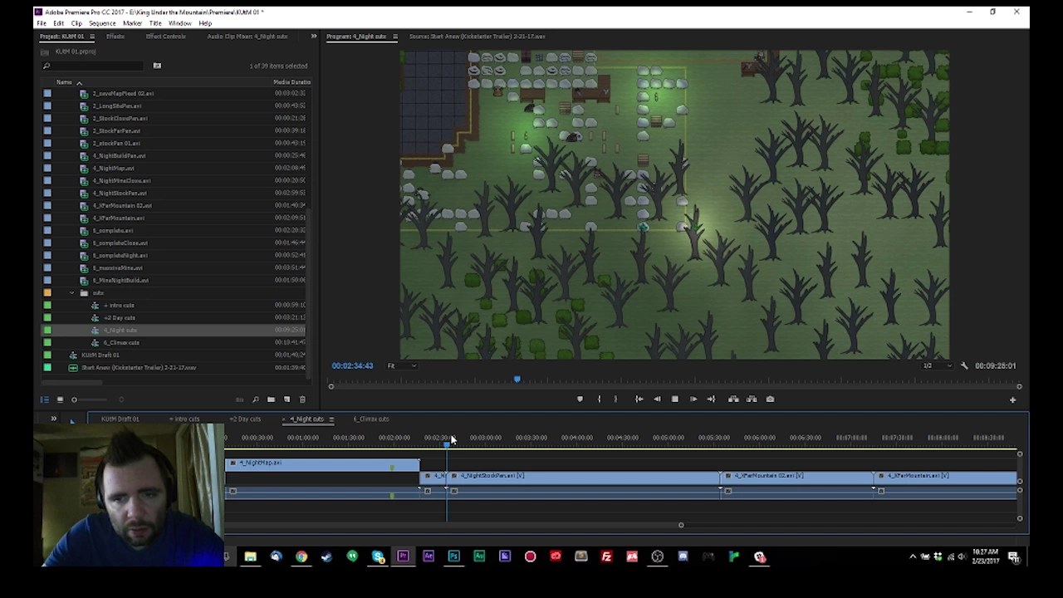Open the KUtM Draft 01 timeline tab

coord(120,419)
